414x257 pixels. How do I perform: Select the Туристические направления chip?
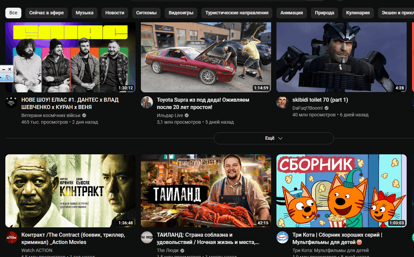pos(237,13)
